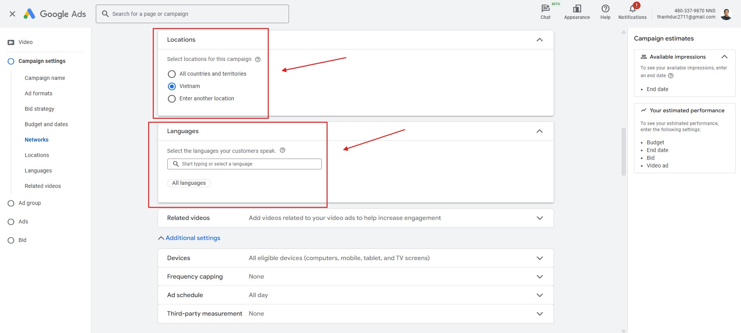Choose Enter another location radio button

[x=172, y=99]
